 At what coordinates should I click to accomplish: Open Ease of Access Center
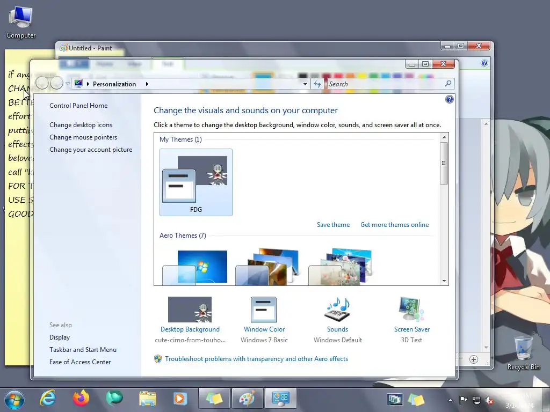[x=80, y=362]
